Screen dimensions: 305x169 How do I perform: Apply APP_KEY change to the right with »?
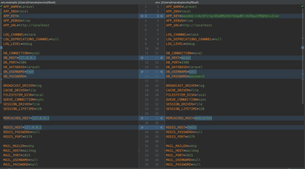[x=142, y=16]
